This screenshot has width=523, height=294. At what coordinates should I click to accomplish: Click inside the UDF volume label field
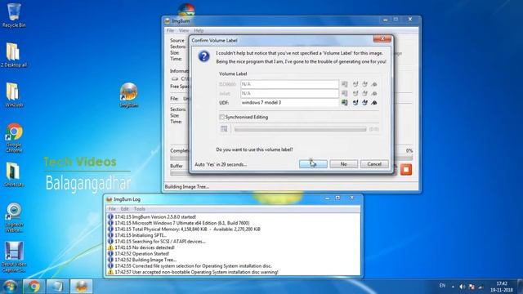point(289,103)
